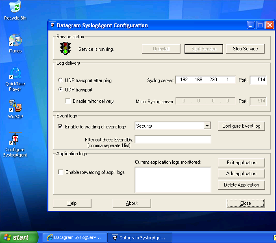Click the Syslog server Port field
Screen dimensions: 276x243
click(x=258, y=80)
